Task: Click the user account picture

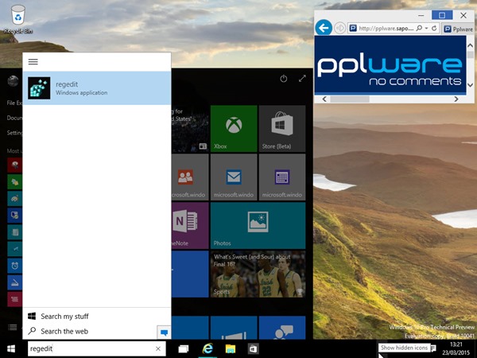Action: pyautogui.click(x=13, y=81)
